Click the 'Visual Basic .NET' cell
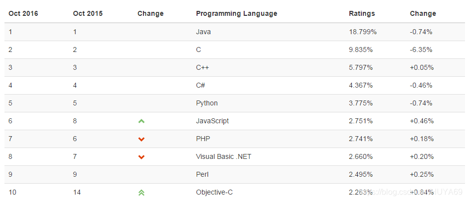This screenshot has width=467, height=201. point(223,156)
